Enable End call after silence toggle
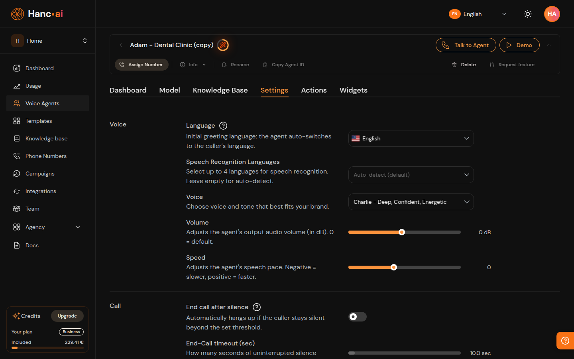Image resolution: width=574 pixels, height=359 pixels. (358, 317)
